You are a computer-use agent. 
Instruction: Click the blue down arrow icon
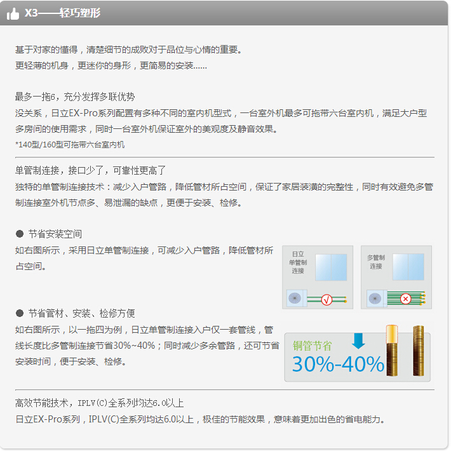[x=358, y=341]
